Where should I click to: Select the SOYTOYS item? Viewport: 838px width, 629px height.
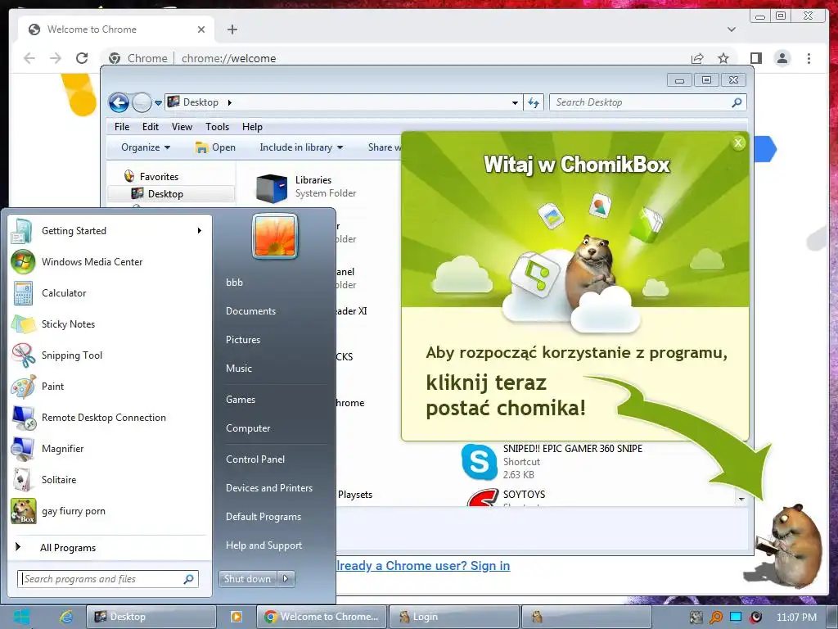(505, 497)
